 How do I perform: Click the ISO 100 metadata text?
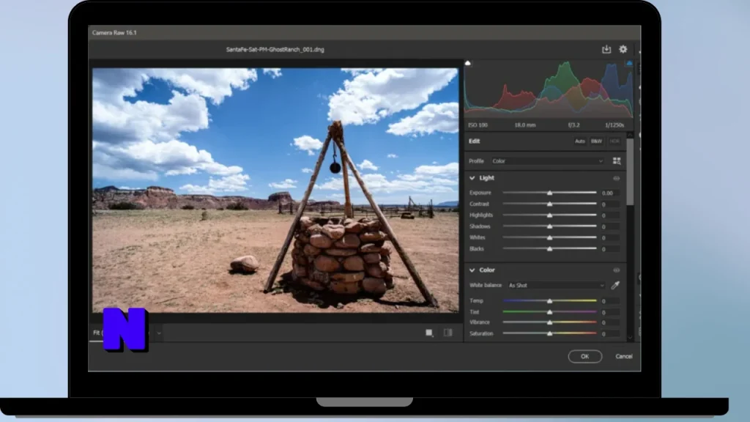[478, 125]
